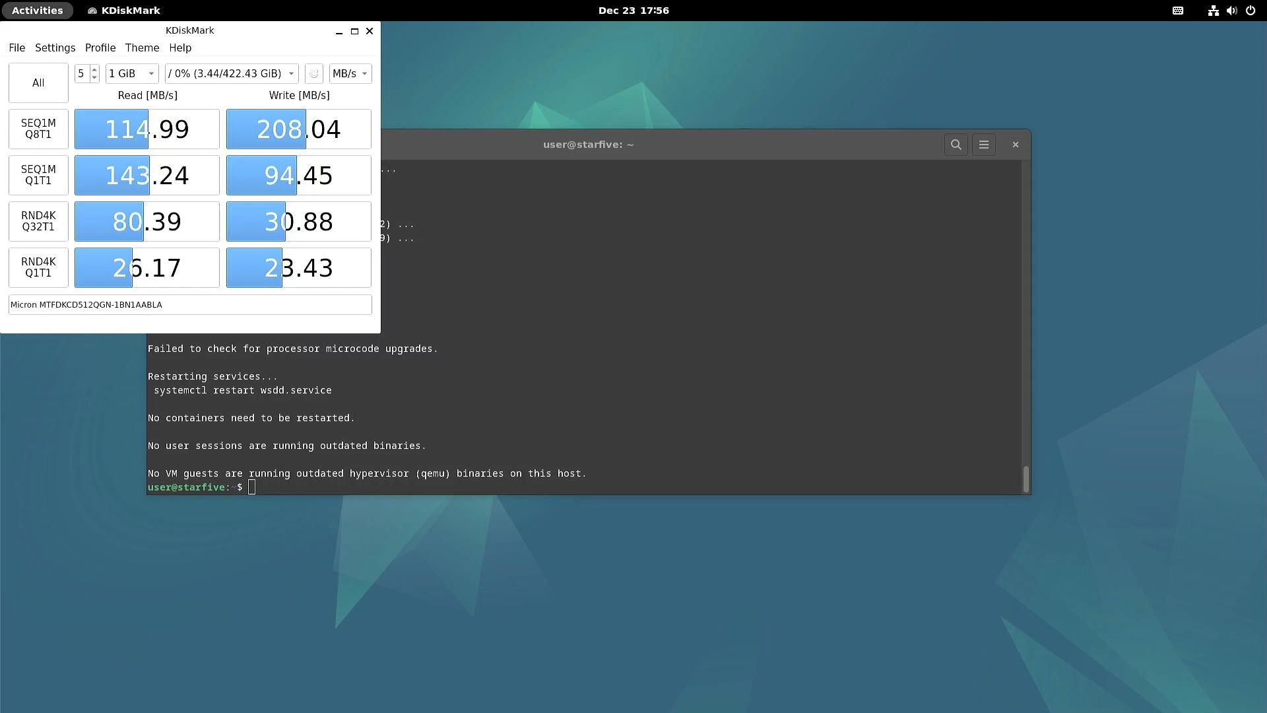Image resolution: width=1267 pixels, height=713 pixels.
Task: Start the SEQ1M Q8T1 benchmark
Action: point(38,129)
